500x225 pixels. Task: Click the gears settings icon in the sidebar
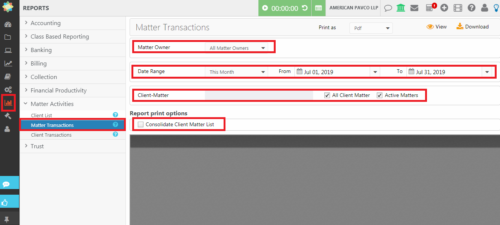(8, 90)
